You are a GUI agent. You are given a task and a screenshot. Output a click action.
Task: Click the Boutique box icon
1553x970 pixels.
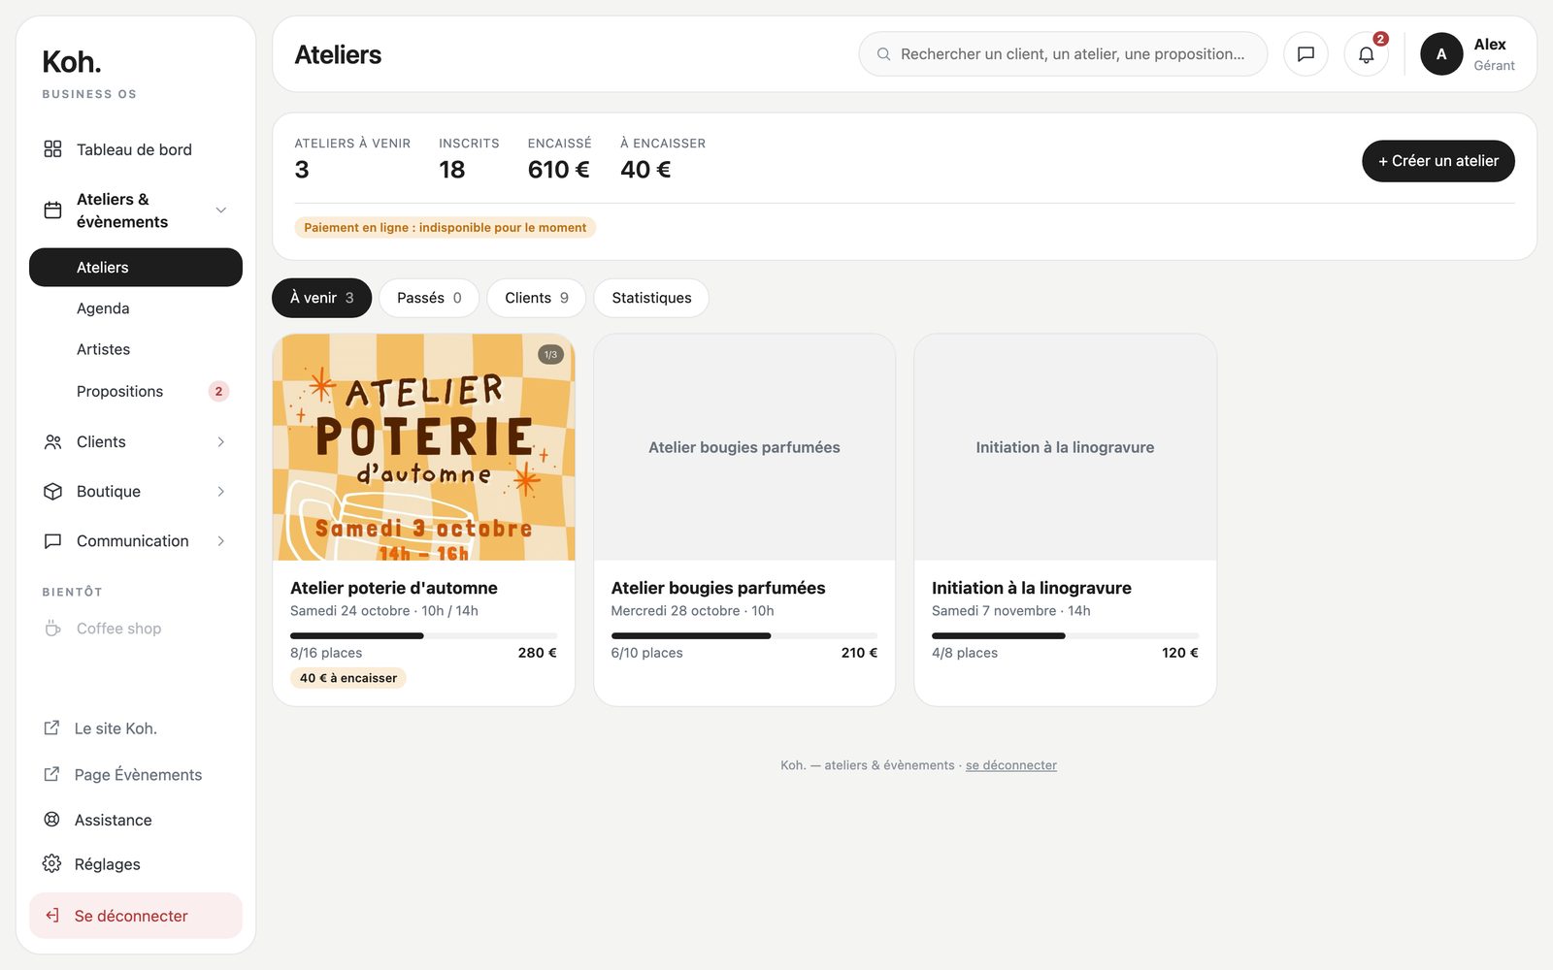click(52, 492)
